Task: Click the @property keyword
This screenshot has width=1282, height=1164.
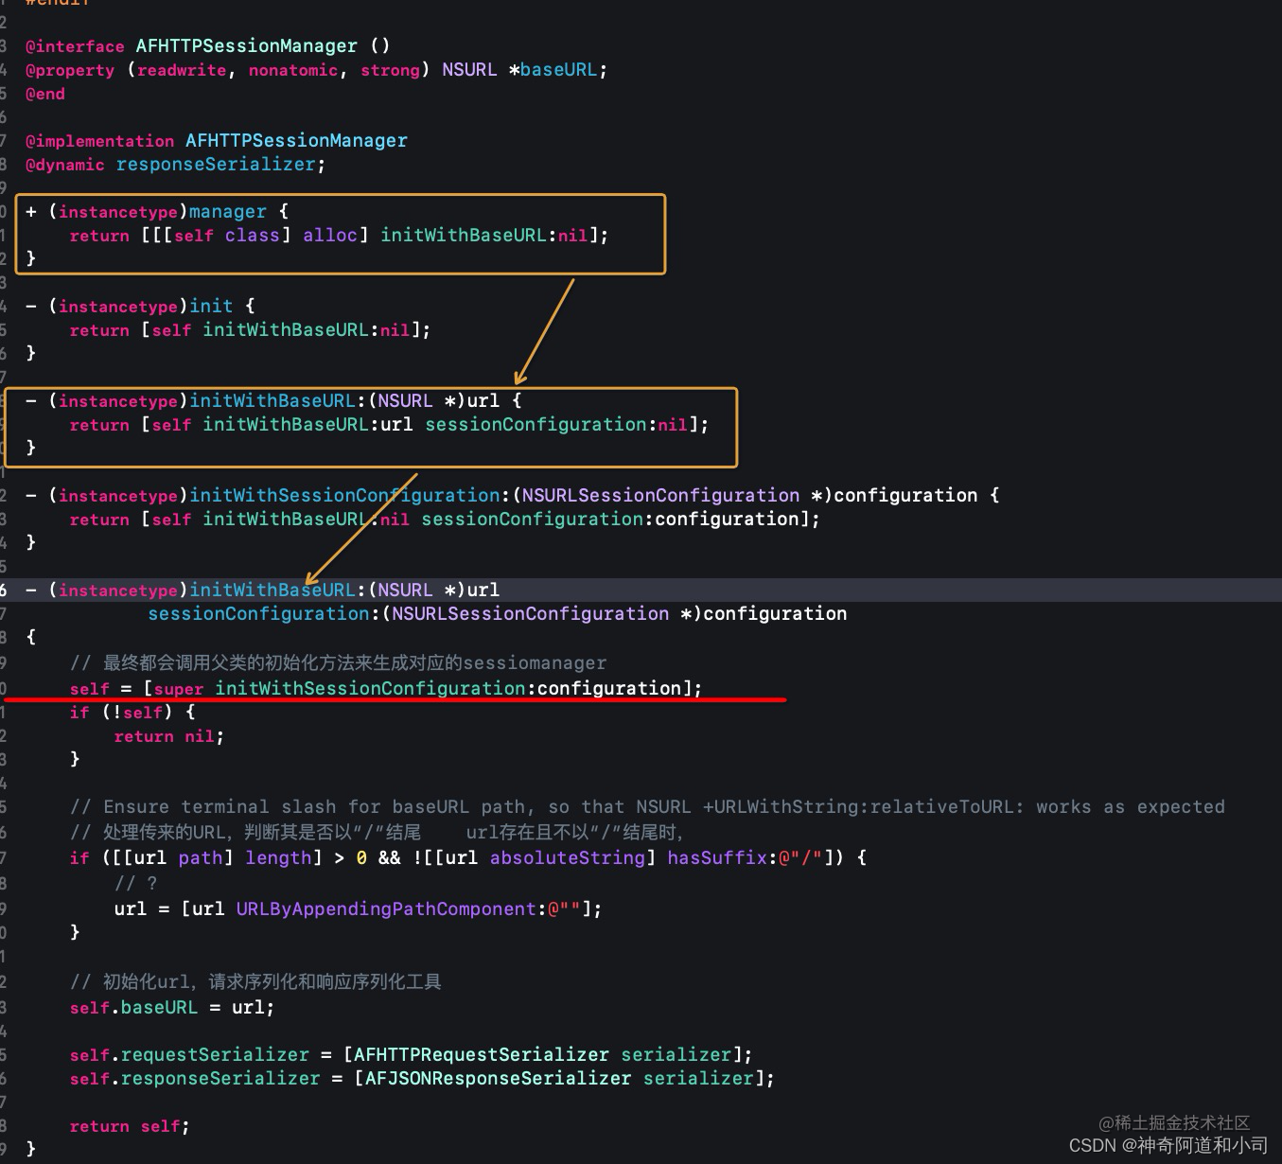Action: 70,70
